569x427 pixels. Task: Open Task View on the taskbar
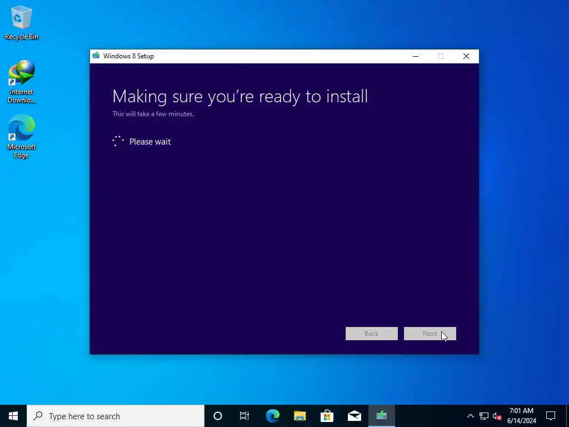tap(244, 416)
